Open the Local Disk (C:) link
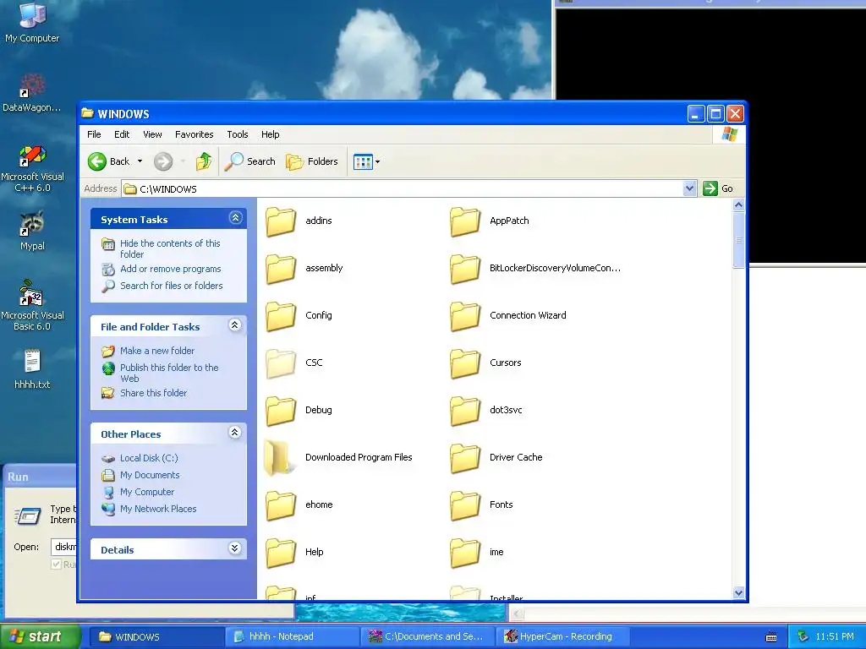This screenshot has width=866, height=649. pyautogui.click(x=149, y=458)
